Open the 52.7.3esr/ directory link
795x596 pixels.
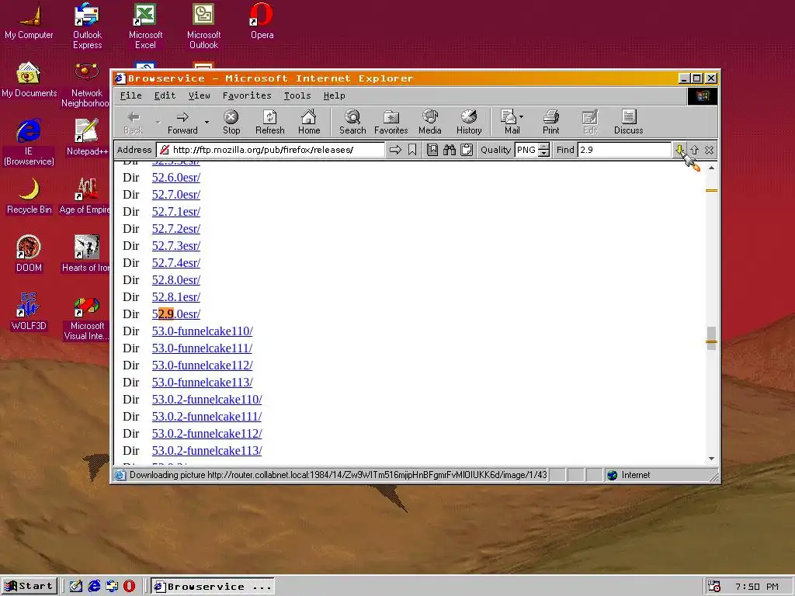click(176, 246)
